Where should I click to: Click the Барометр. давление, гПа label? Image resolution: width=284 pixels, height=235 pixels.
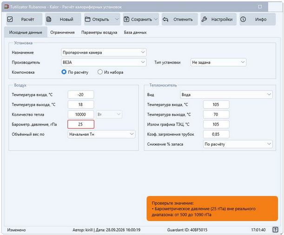click(x=34, y=124)
